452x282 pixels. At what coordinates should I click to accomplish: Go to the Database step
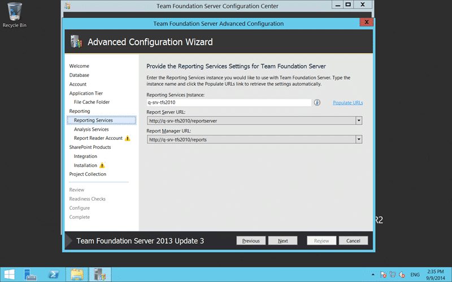click(x=79, y=75)
